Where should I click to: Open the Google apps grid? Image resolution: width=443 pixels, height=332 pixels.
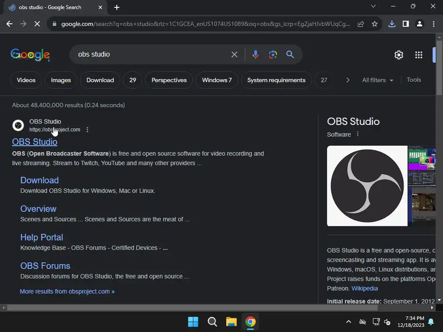click(x=419, y=55)
